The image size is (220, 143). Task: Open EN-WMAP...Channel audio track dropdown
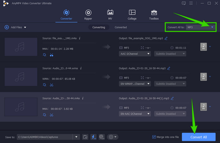135,84
